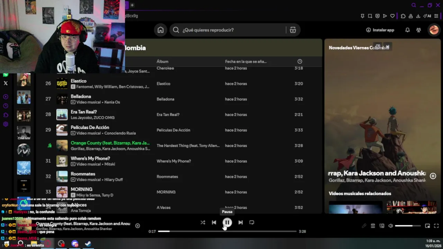Open browser extensions icon
The image size is (443, 249).
pos(403,16)
